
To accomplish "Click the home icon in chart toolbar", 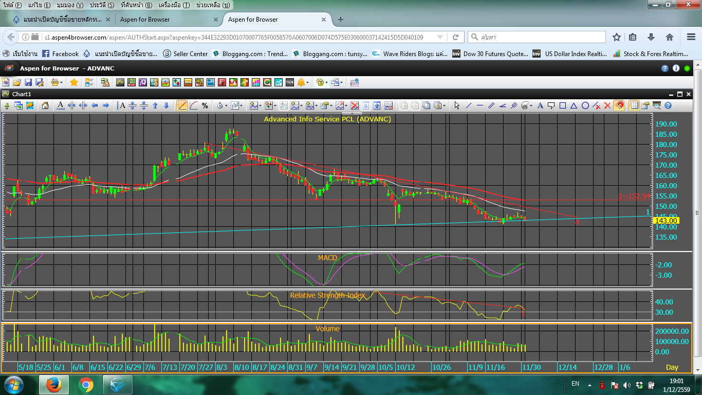I will 45,105.
